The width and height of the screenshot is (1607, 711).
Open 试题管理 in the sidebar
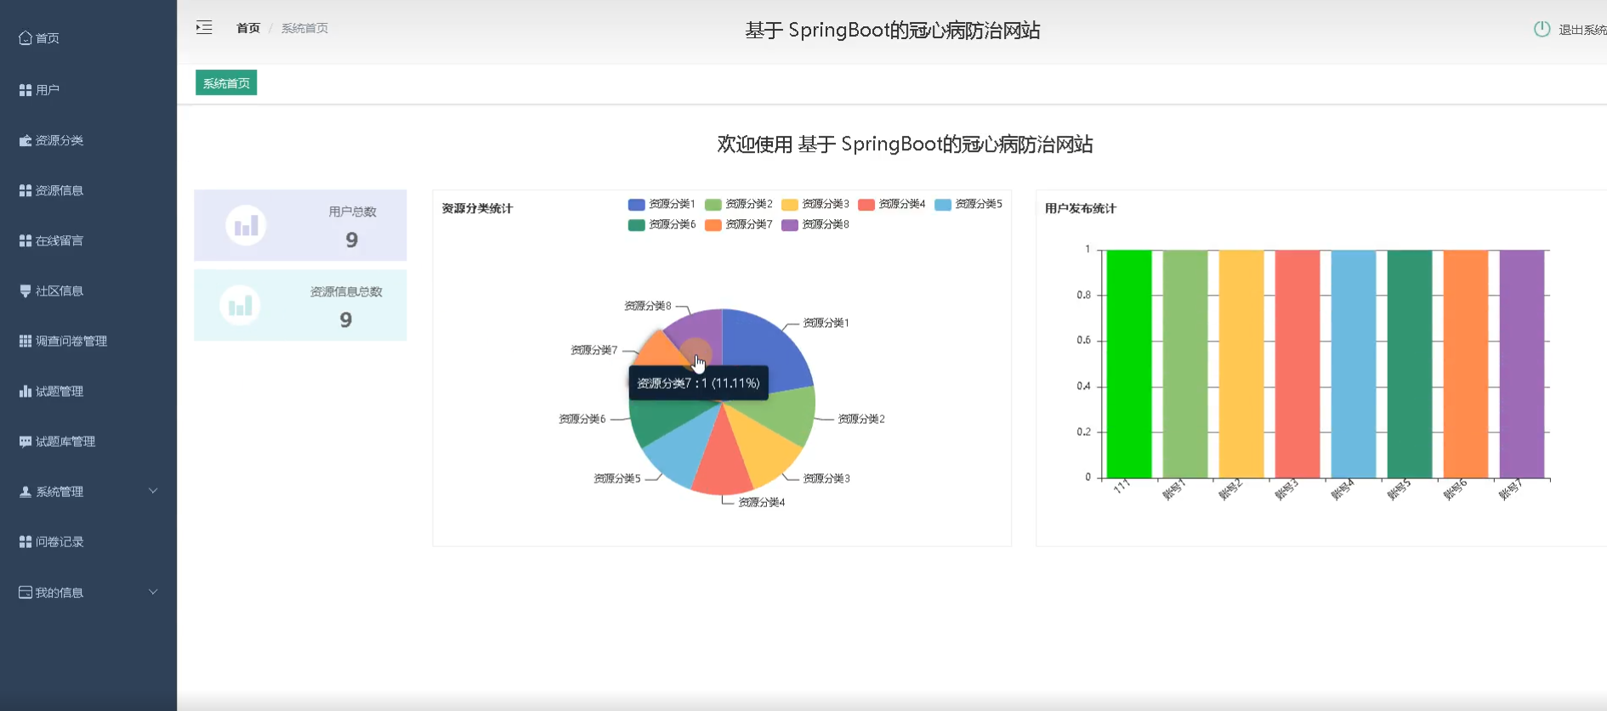tap(88, 391)
